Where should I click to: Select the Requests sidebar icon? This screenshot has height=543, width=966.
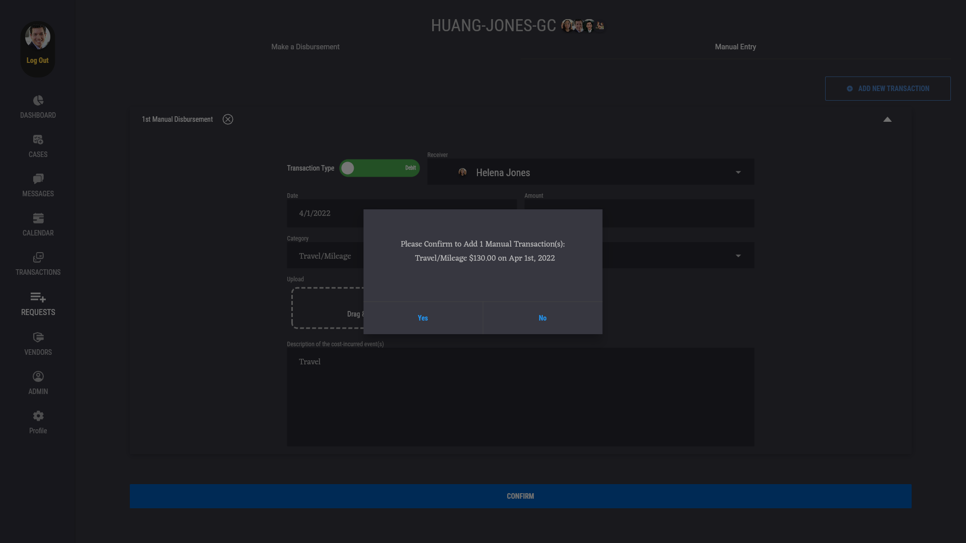click(x=38, y=297)
